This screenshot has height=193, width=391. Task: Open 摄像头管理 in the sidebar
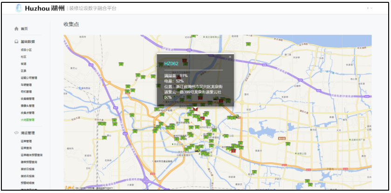27,106
